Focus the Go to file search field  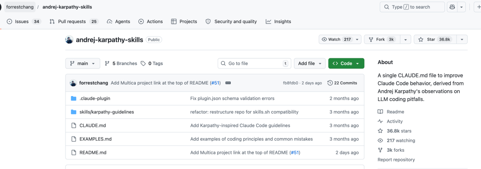[254, 63]
